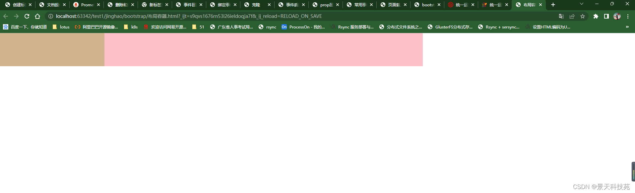Share this page icon

point(572,16)
